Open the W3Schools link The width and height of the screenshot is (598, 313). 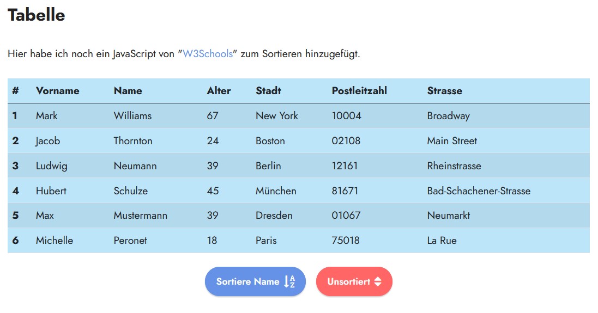click(x=208, y=54)
